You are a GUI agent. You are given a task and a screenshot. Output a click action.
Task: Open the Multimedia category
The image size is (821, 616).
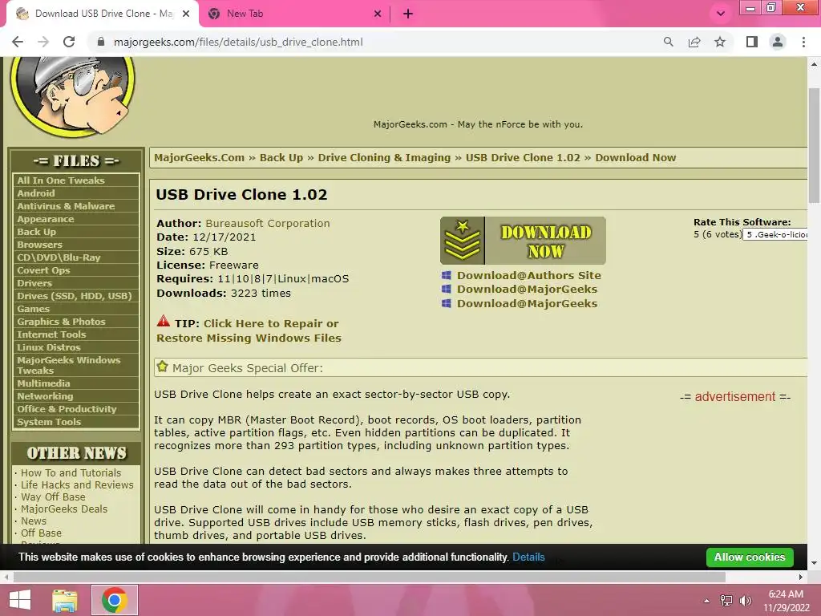tap(43, 383)
